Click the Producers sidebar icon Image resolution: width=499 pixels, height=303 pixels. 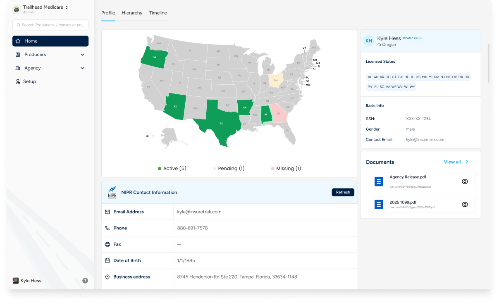click(x=18, y=55)
